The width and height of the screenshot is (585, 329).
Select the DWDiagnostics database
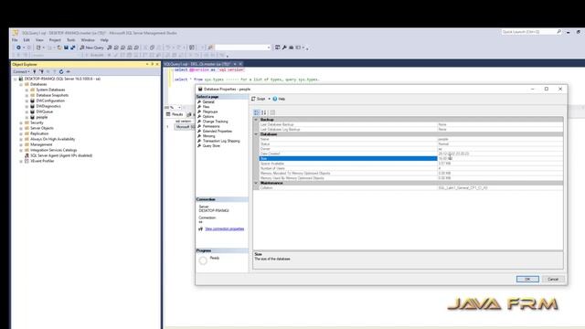[48, 106]
